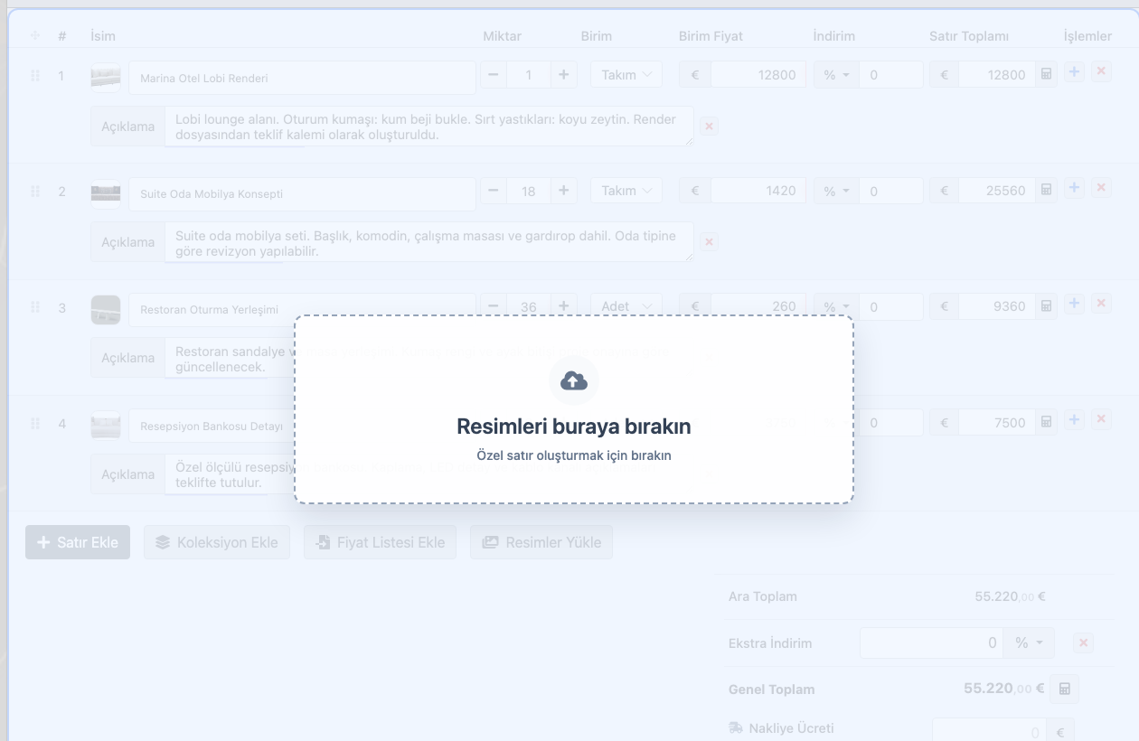Add row below Restoran Oturma Yerleşimi
The image size is (1139, 741).
[1074, 303]
